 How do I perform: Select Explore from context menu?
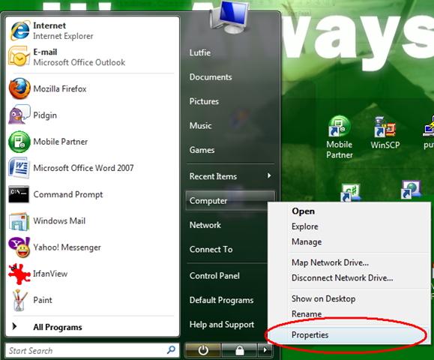(305, 226)
